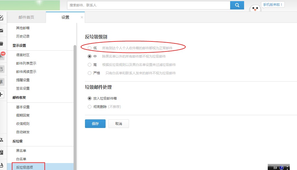The height and width of the screenshot is (170, 297).
Task: Click the 保存 button
Action: click(95, 124)
